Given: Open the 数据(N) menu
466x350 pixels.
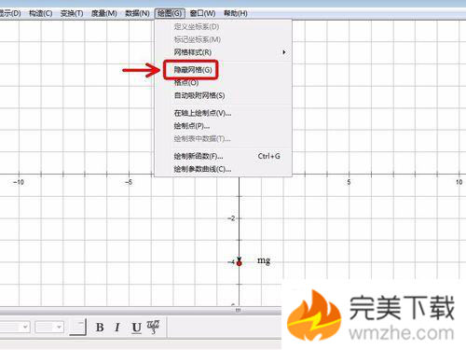Looking at the screenshot, I should tap(137, 13).
